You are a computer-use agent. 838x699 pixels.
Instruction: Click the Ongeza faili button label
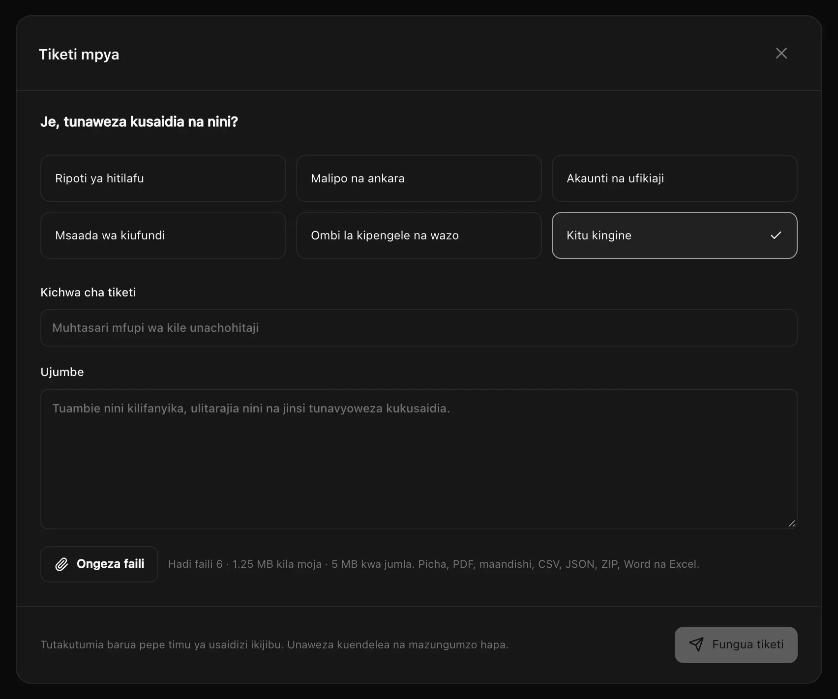point(110,564)
